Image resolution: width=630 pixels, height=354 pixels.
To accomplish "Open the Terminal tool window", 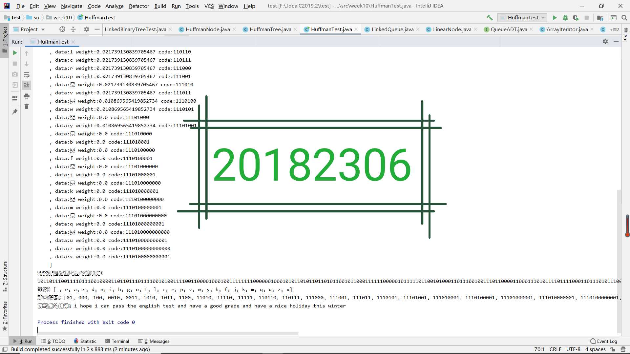I will point(117,341).
